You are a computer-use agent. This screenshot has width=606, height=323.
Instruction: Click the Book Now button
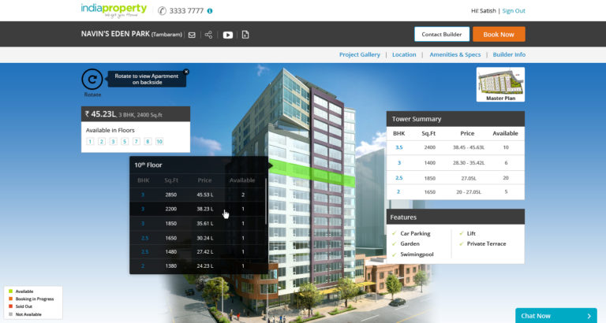pyautogui.click(x=499, y=34)
